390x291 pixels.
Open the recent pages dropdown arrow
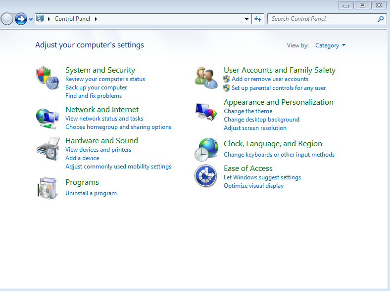(x=31, y=19)
